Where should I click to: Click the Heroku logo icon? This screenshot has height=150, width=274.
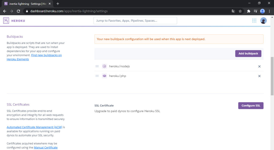6,21
